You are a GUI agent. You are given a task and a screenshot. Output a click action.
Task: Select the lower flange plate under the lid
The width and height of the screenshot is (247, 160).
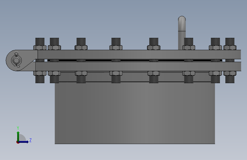pos(138,66)
